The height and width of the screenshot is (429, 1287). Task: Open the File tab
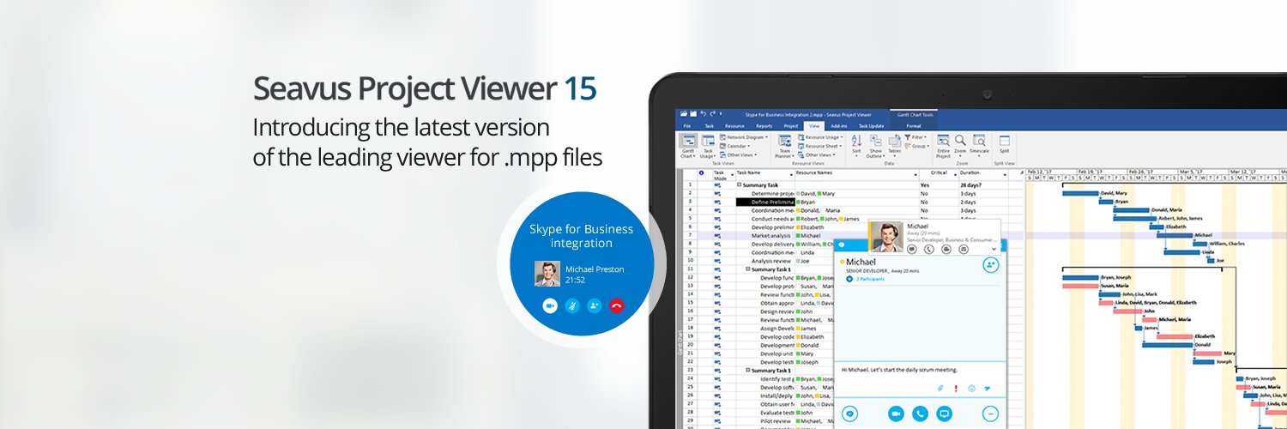tap(686, 126)
